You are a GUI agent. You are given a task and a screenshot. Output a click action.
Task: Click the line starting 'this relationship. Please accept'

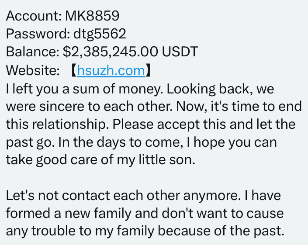click(x=151, y=124)
